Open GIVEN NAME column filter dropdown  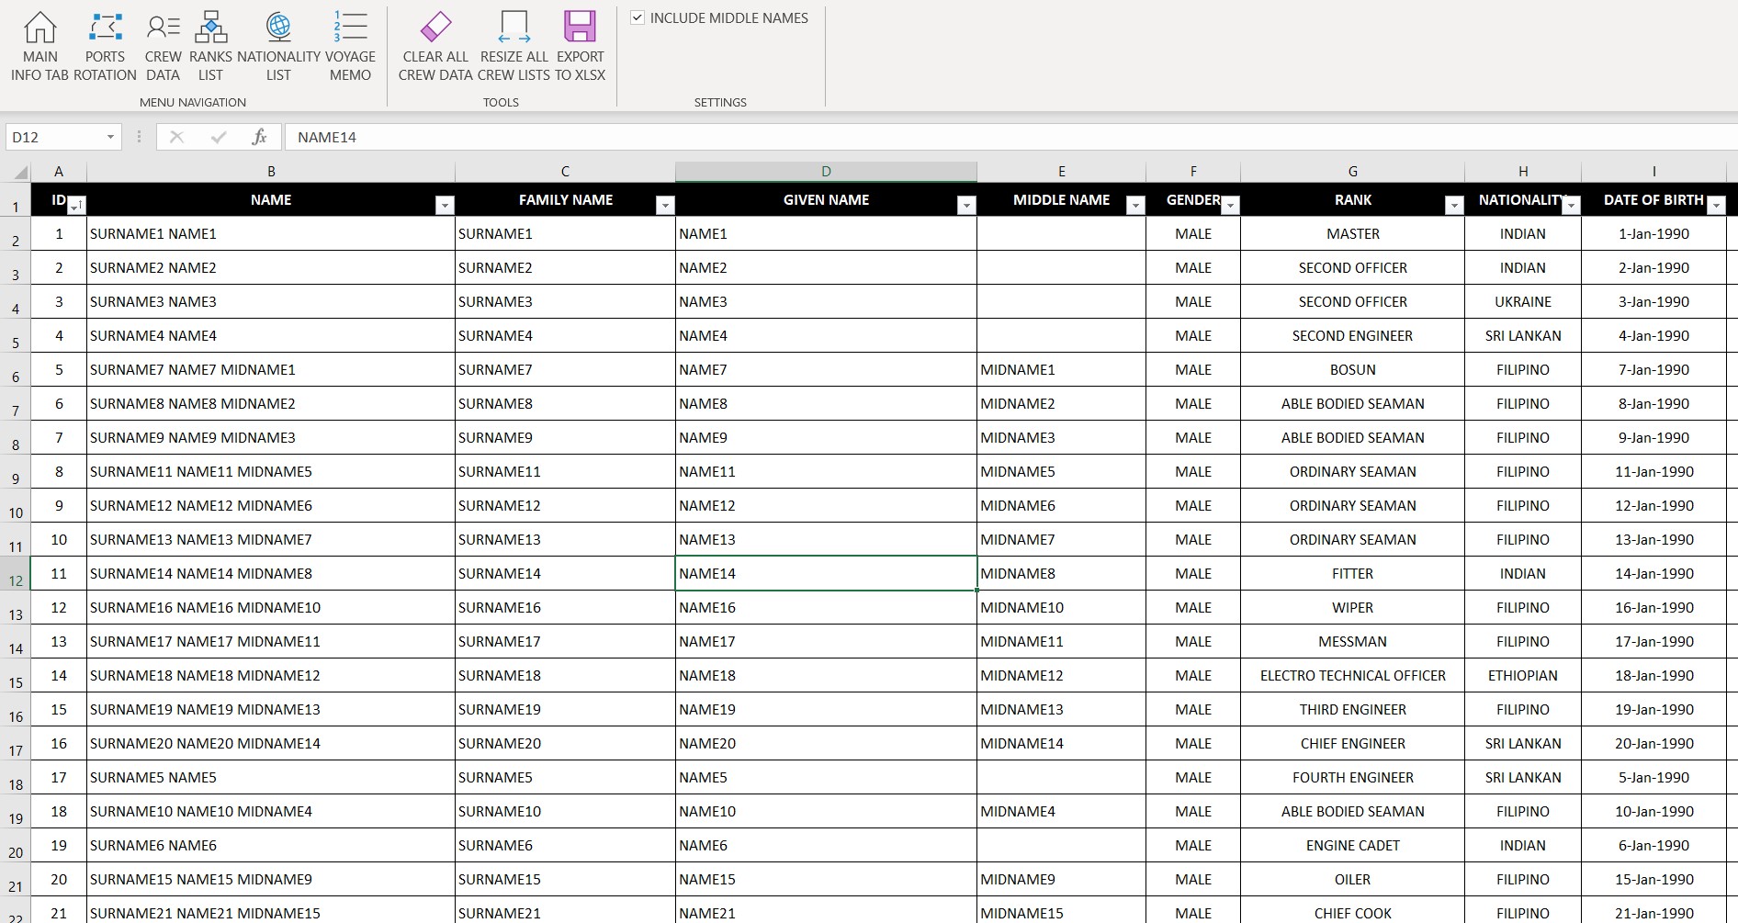[966, 206]
